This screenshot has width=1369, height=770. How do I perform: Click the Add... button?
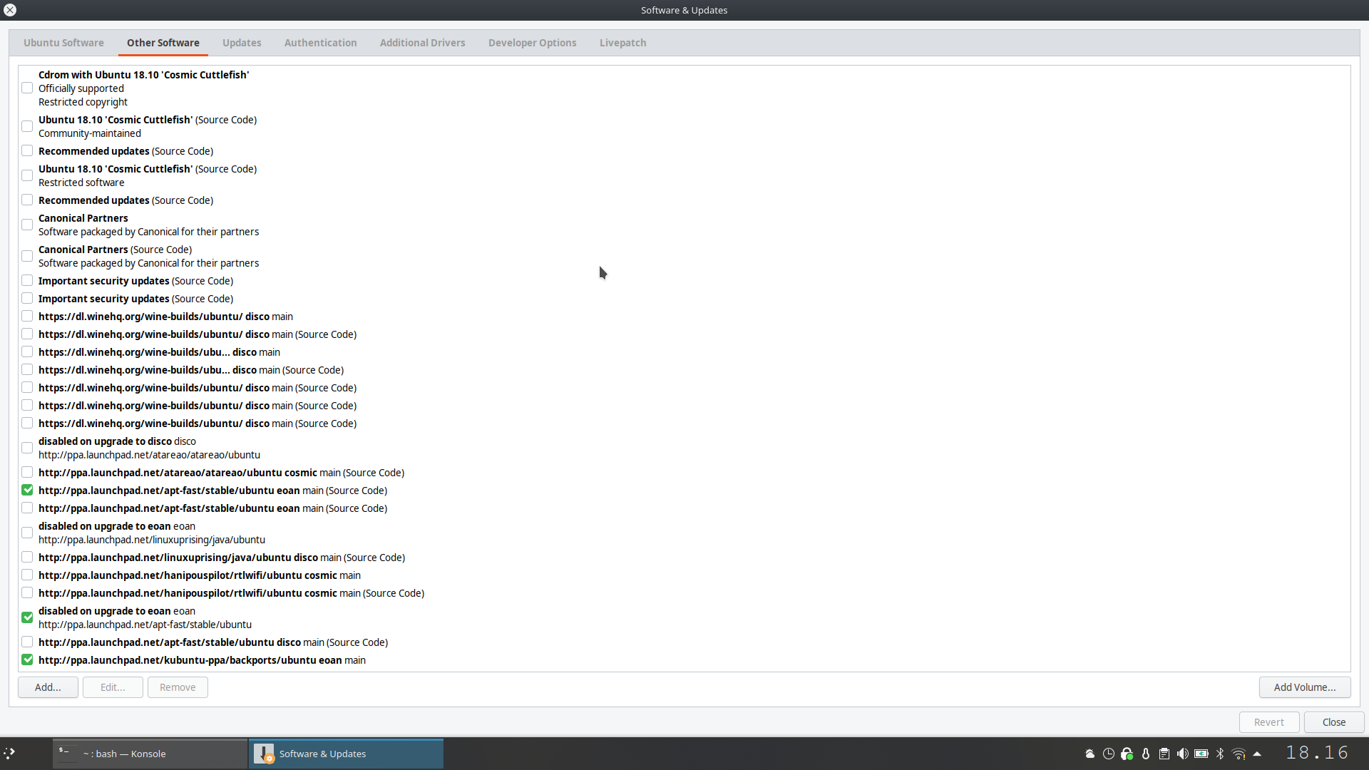[x=48, y=687]
